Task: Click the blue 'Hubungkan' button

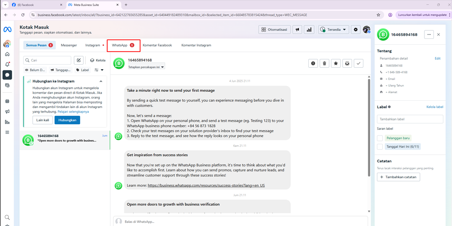Action: 67,120
